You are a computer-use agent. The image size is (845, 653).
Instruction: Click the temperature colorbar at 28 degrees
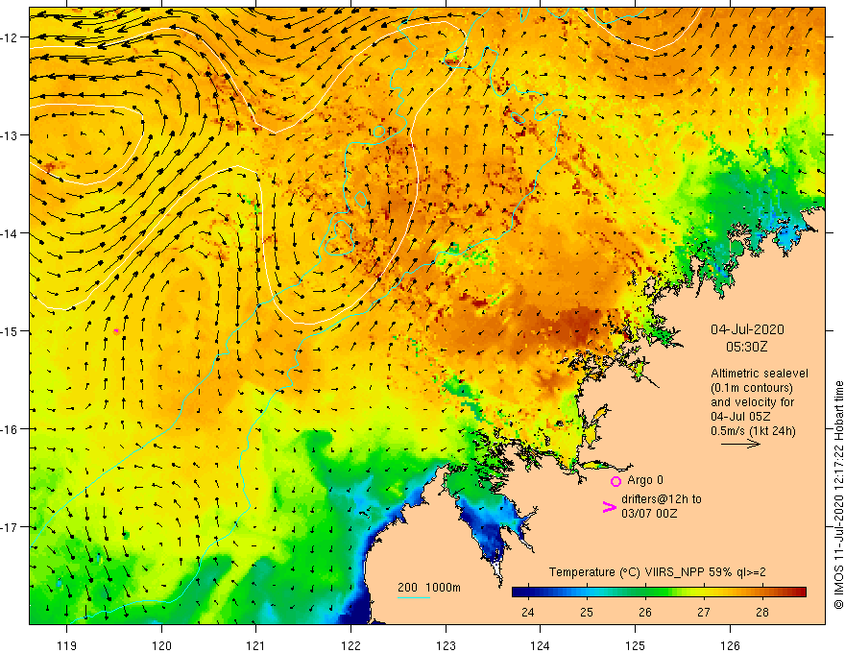(x=762, y=593)
